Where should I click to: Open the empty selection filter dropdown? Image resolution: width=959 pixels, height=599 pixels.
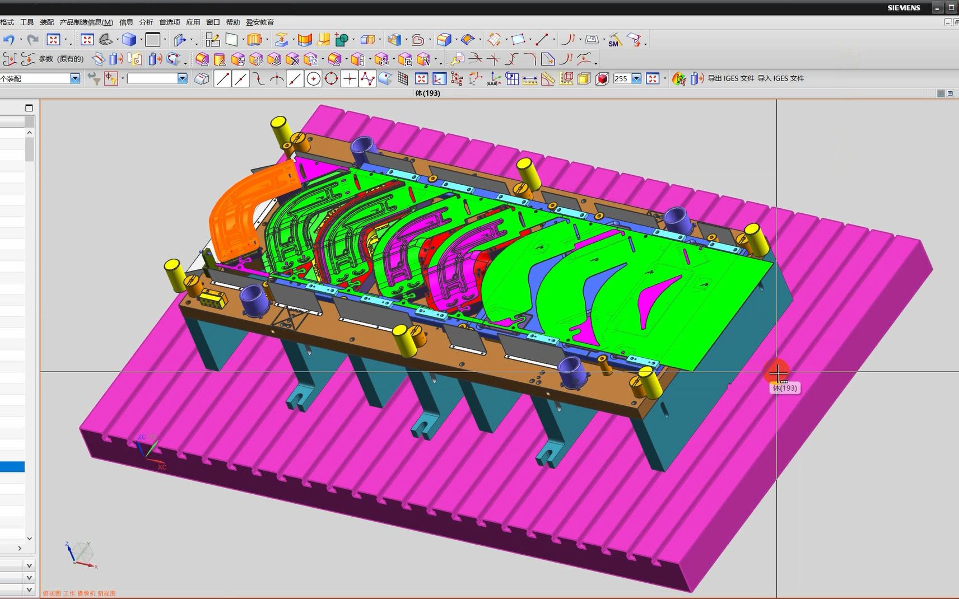[182, 79]
